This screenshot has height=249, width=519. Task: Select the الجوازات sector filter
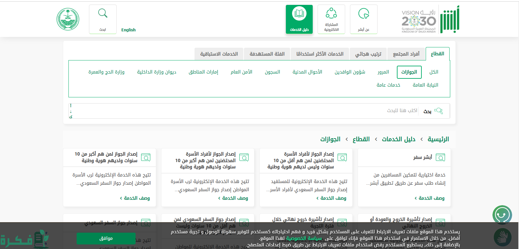coord(409,72)
